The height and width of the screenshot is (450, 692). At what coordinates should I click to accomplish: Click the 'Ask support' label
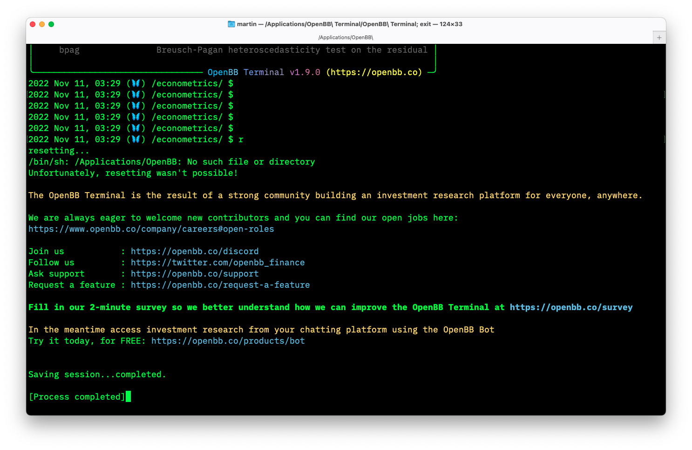point(56,274)
